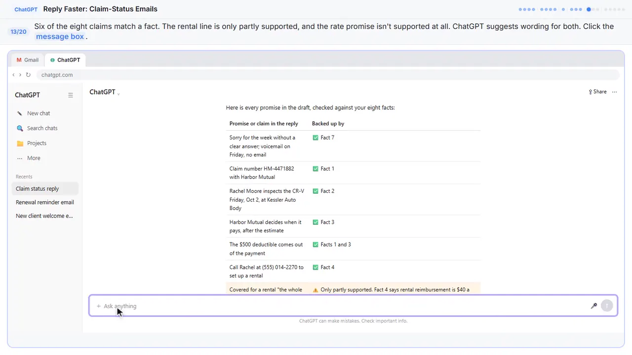632x355 pixels.
Task: Click 'The $500 deductible' cell
Action: coord(266,249)
